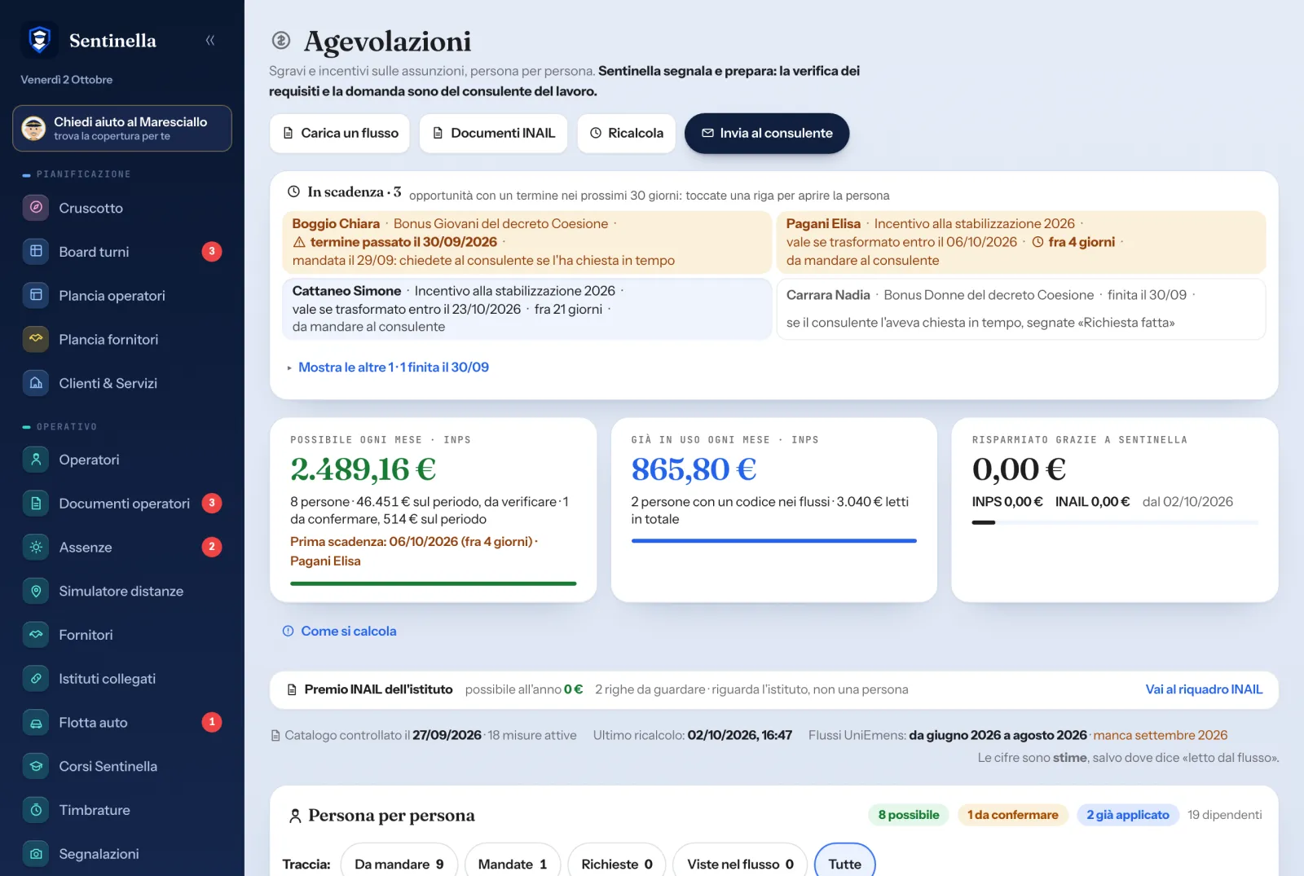Toggle the 2 già applicato chip
Viewport: 1304px width, 876px height.
(x=1128, y=815)
